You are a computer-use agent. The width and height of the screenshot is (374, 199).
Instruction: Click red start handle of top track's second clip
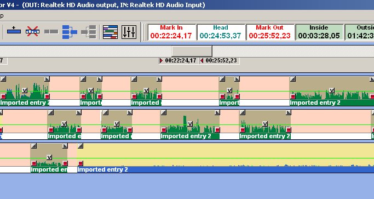[83, 96]
